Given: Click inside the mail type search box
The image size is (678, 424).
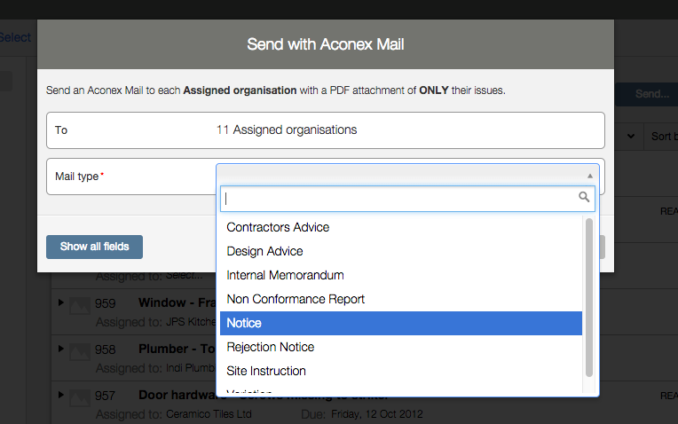Looking at the screenshot, I should pyautogui.click(x=407, y=199).
